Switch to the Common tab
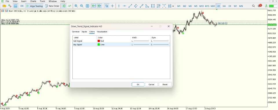The image size is (278, 110). pyautogui.click(x=76, y=32)
